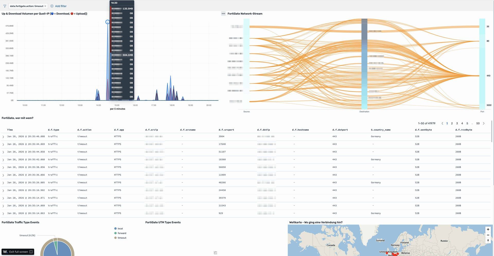Click the d.f.app column header
This screenshot has height=256, width=494.
119,130
